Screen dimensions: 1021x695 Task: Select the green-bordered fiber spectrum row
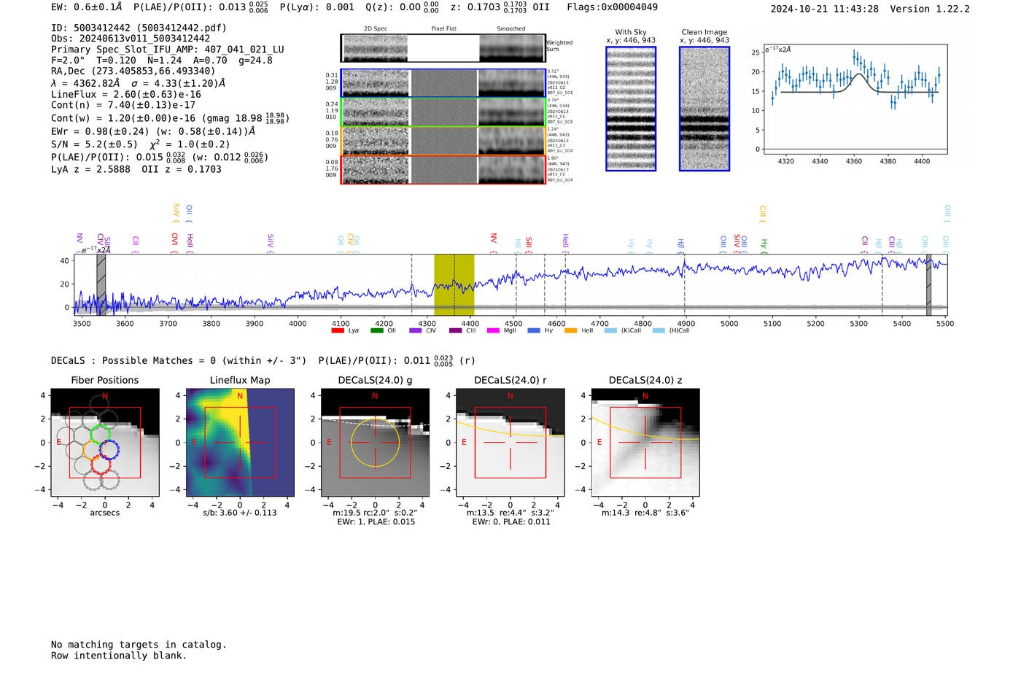443,112
